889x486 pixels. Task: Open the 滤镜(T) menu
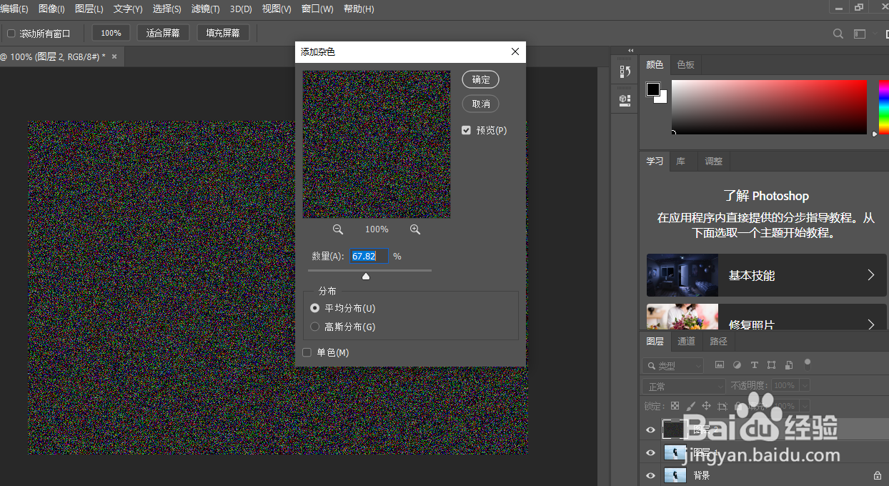(x=206, y=9)
